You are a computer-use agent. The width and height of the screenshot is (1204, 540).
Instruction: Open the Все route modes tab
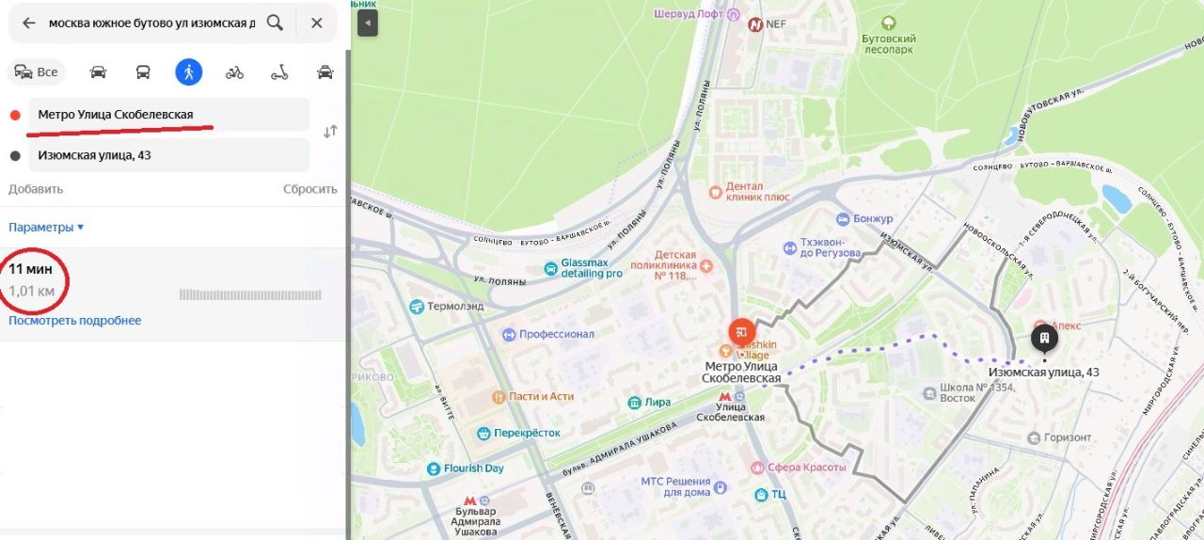37,71
